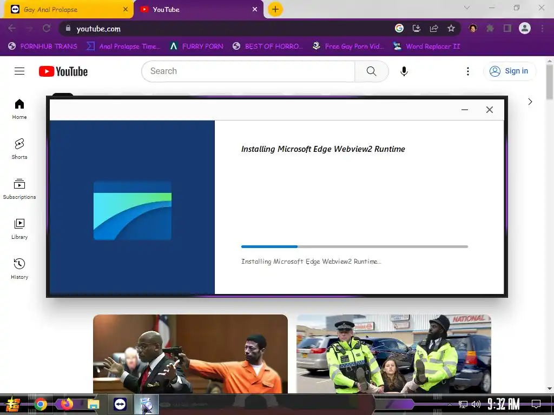The image size is (554, 415).
Task: Reload the page
Action: (x=47, y=28)
